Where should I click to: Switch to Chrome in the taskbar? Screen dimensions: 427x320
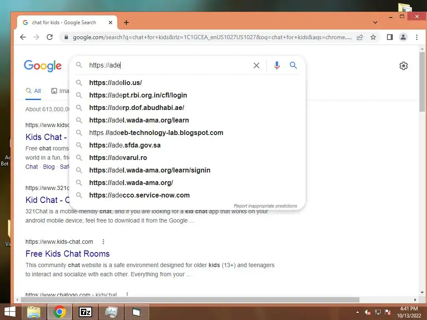click(x=59, y=312)
